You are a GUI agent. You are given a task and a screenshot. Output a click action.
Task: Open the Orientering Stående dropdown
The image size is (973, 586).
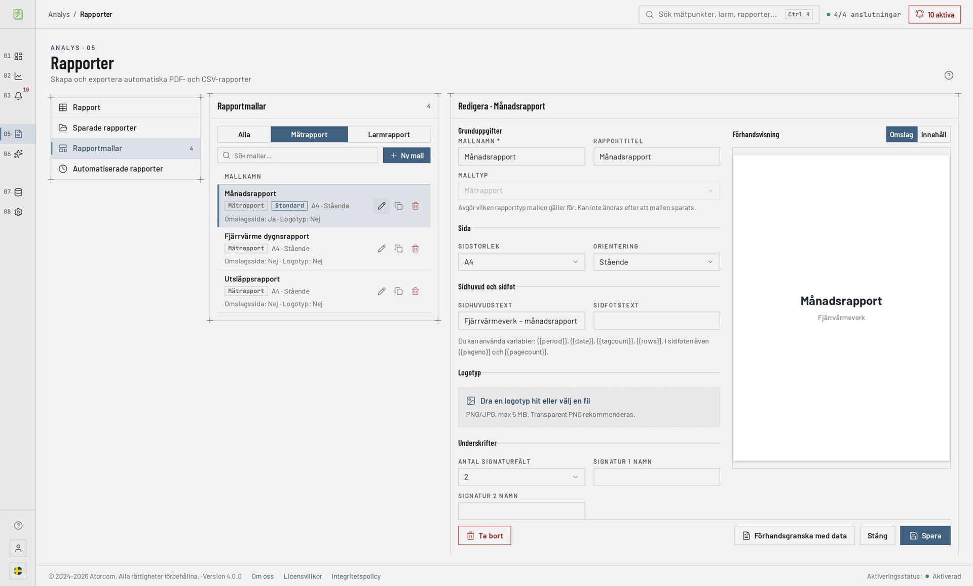656,262
